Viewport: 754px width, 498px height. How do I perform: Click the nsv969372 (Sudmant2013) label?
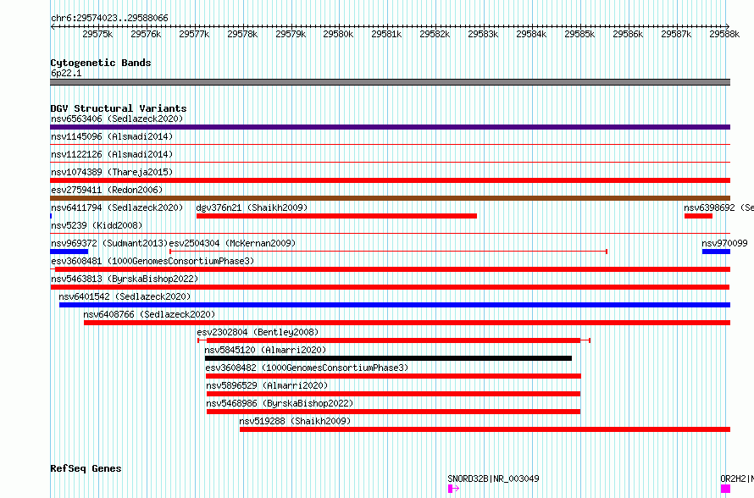point(109,243)
